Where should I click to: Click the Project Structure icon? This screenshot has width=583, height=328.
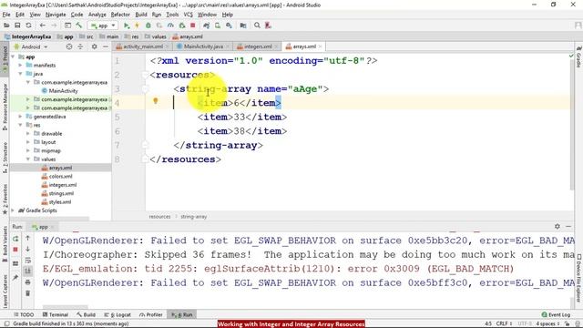coord(243,26)
